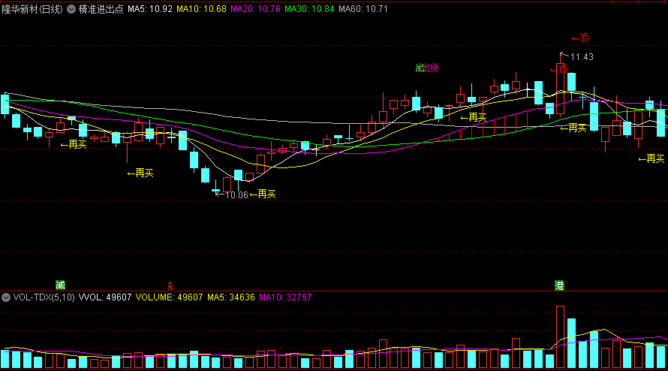
Task: Open the indicator dropdown beside 隆华新材(日线)
Action: (x=71, y=9)
